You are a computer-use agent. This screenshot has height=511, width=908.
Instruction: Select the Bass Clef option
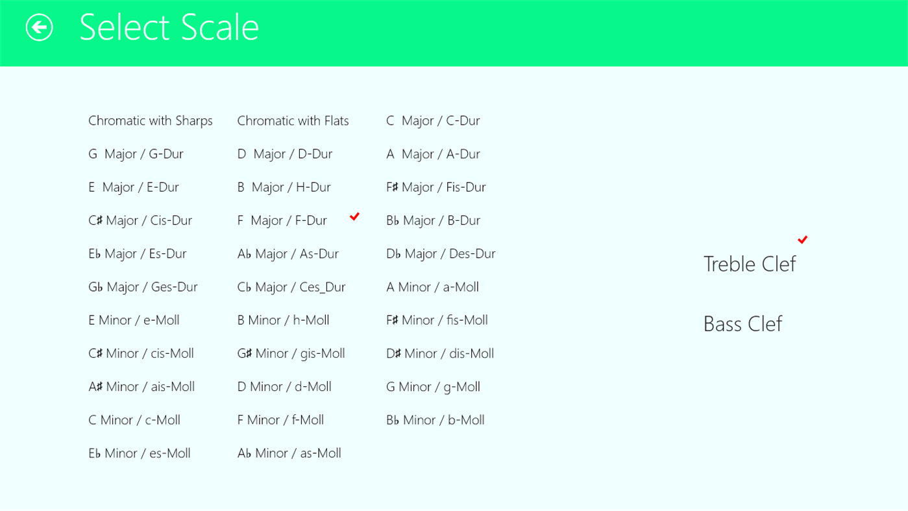(x=742, y=324)
